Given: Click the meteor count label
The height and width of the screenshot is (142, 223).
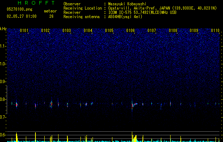Looking at the screenshot, I should pyautogui.click(x=50, y=11).
